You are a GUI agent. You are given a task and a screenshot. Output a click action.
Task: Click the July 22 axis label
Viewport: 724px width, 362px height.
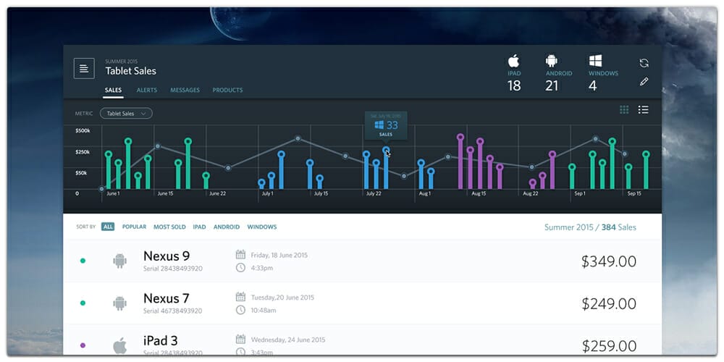[x=374, y=193]
